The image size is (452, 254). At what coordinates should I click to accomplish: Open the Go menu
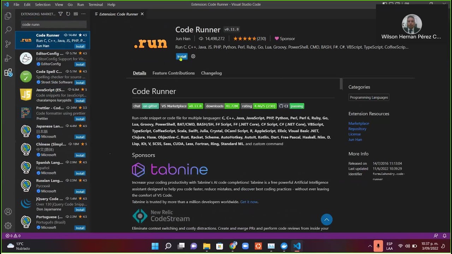tap(70, 5)
